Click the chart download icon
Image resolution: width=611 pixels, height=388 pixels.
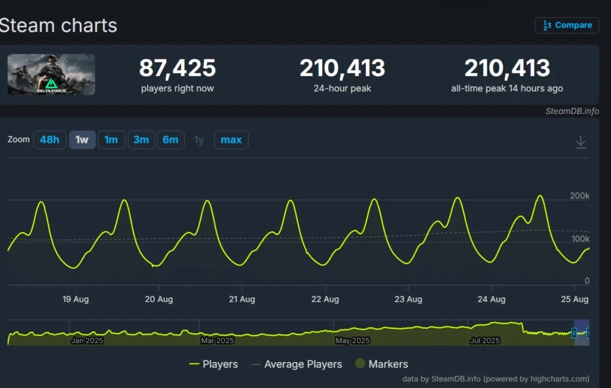click(x=580, y=142)
